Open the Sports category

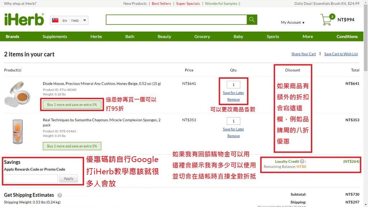(273, 36)
